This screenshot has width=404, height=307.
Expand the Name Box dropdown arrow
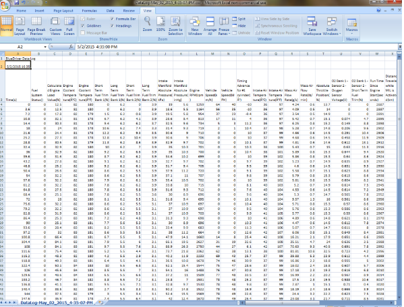click(45, 47)
